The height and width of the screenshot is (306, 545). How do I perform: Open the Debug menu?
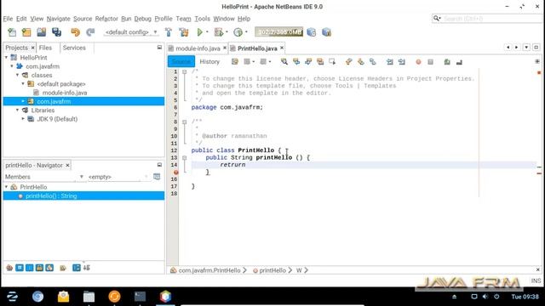pos(142,19)
